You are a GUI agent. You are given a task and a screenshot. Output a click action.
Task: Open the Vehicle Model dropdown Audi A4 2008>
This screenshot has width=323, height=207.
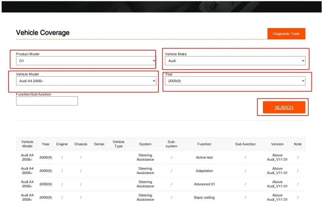[x=86, y=81]
